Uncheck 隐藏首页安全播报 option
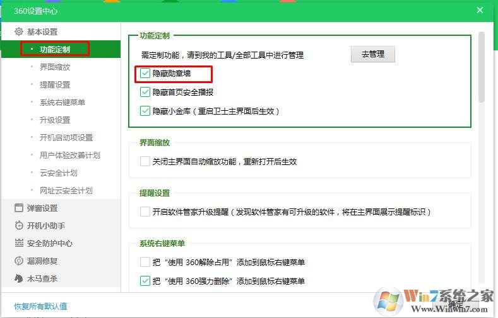 point(145,92)
